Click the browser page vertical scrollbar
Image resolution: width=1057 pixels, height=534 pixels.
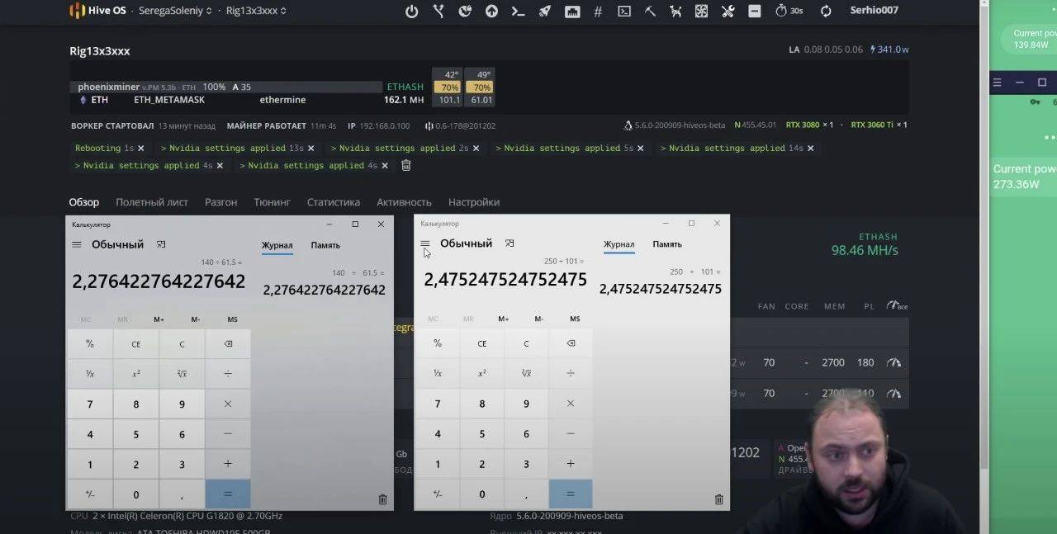click(x=983, y=248)
